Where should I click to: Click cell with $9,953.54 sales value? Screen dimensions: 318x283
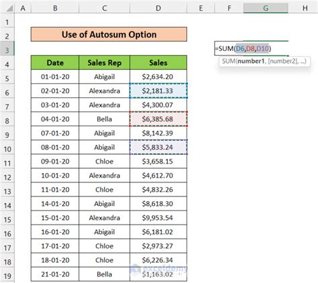point(158,218)
